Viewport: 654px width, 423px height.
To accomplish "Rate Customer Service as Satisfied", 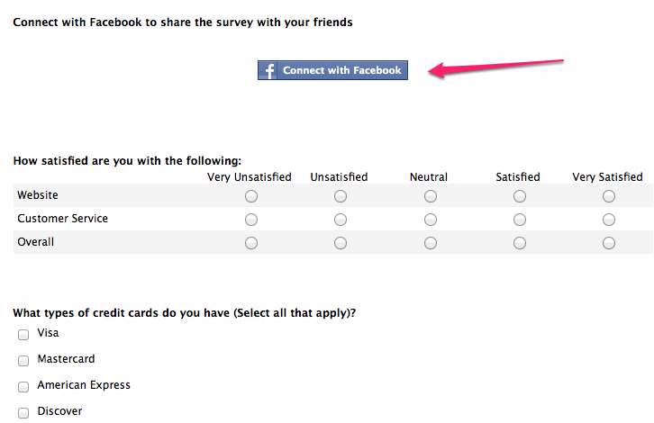I will click(519, 220).
